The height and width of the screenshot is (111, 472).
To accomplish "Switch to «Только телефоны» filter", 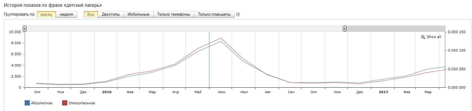I will [173, 14].
